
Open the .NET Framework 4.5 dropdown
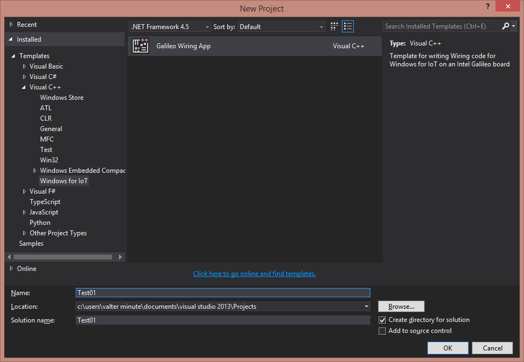point(170,27)
